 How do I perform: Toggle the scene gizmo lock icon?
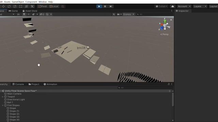[x=171, y=20]
